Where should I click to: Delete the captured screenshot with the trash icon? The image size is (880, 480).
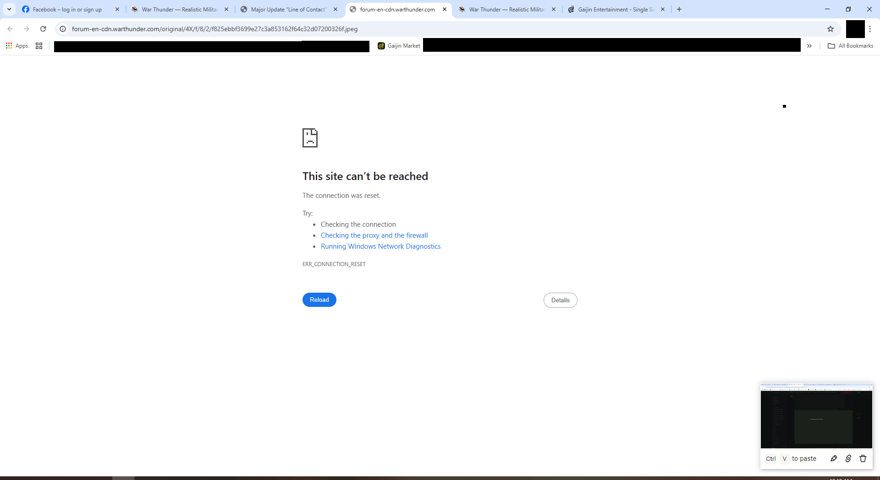pyautogui.click(x=863, y=458)
